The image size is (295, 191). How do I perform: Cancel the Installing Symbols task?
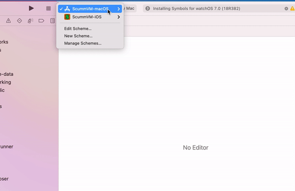click(286, 8)
